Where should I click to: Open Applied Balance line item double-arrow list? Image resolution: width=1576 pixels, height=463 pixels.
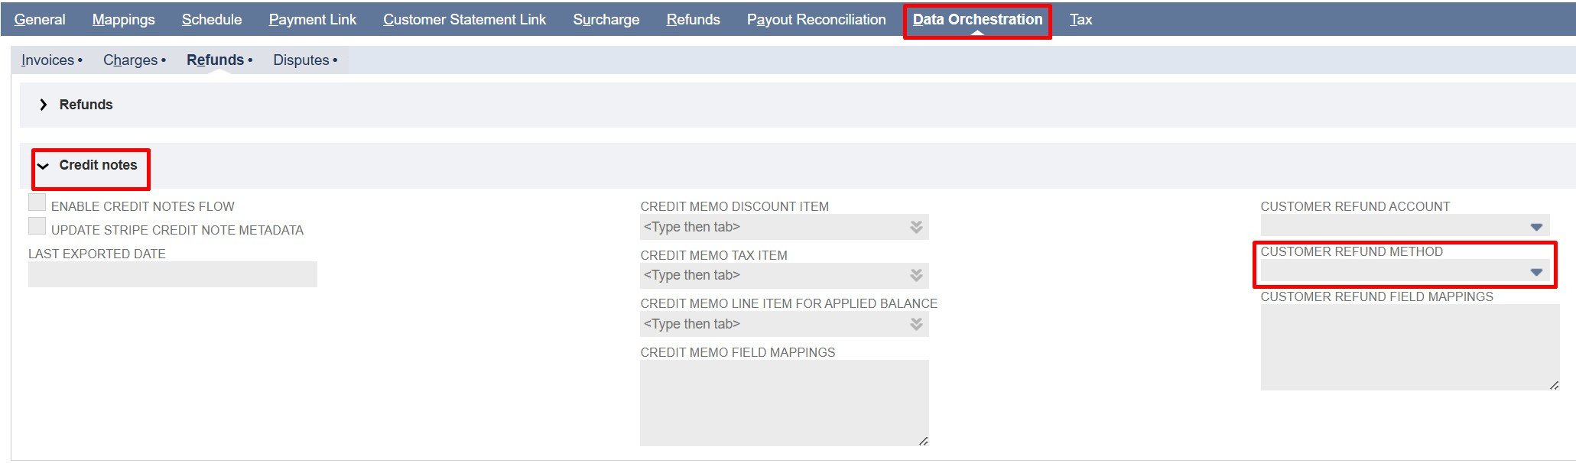(916, 324)
